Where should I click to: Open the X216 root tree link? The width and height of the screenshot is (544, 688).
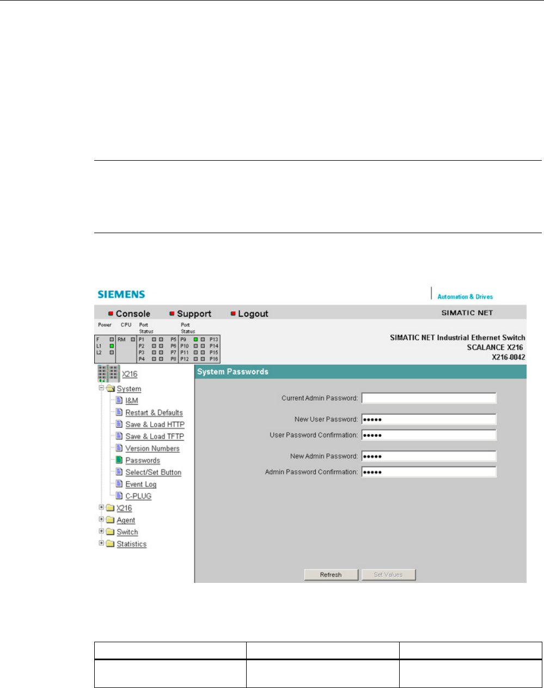pyautogui.click(x=130, y=374)
